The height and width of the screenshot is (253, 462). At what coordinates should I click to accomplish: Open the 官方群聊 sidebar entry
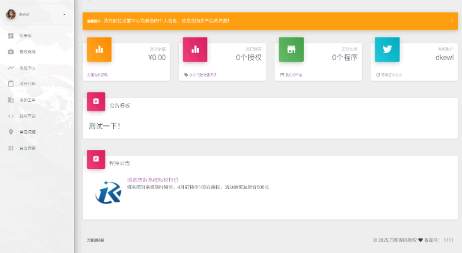coord(27,148)
